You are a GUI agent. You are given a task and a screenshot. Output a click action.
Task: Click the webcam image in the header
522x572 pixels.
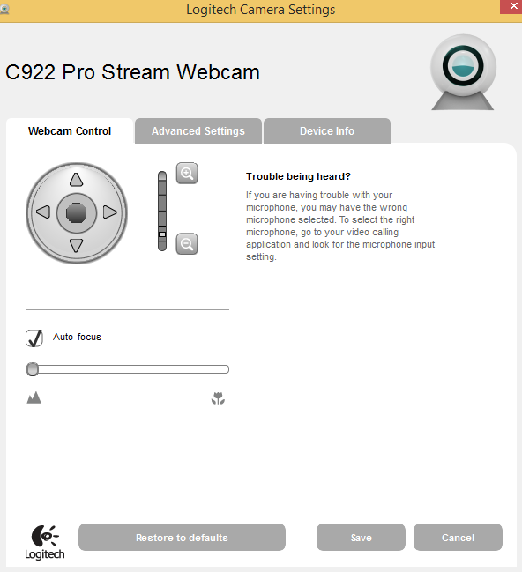pyautogui.click(x=463, y=72)
